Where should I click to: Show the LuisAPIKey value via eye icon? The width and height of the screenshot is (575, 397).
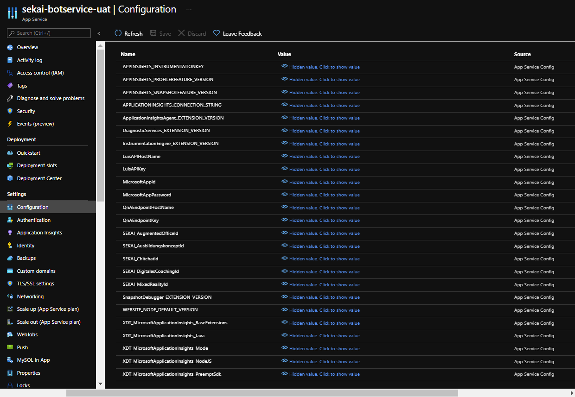[x=284, y=169]
